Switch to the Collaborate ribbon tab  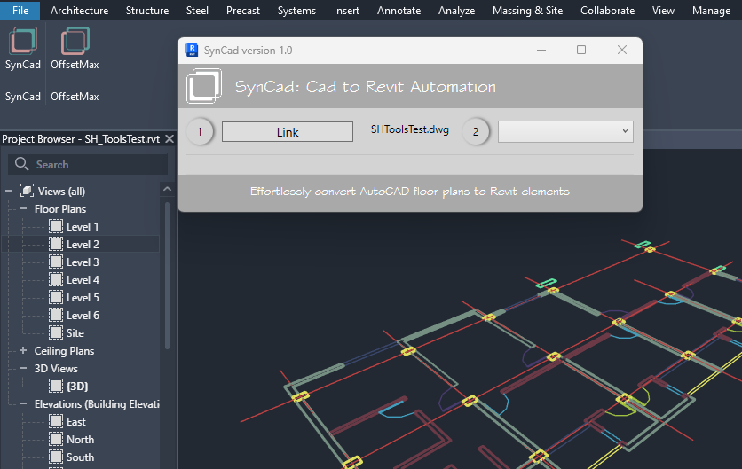pyautogui.click(x=608, y=10)
